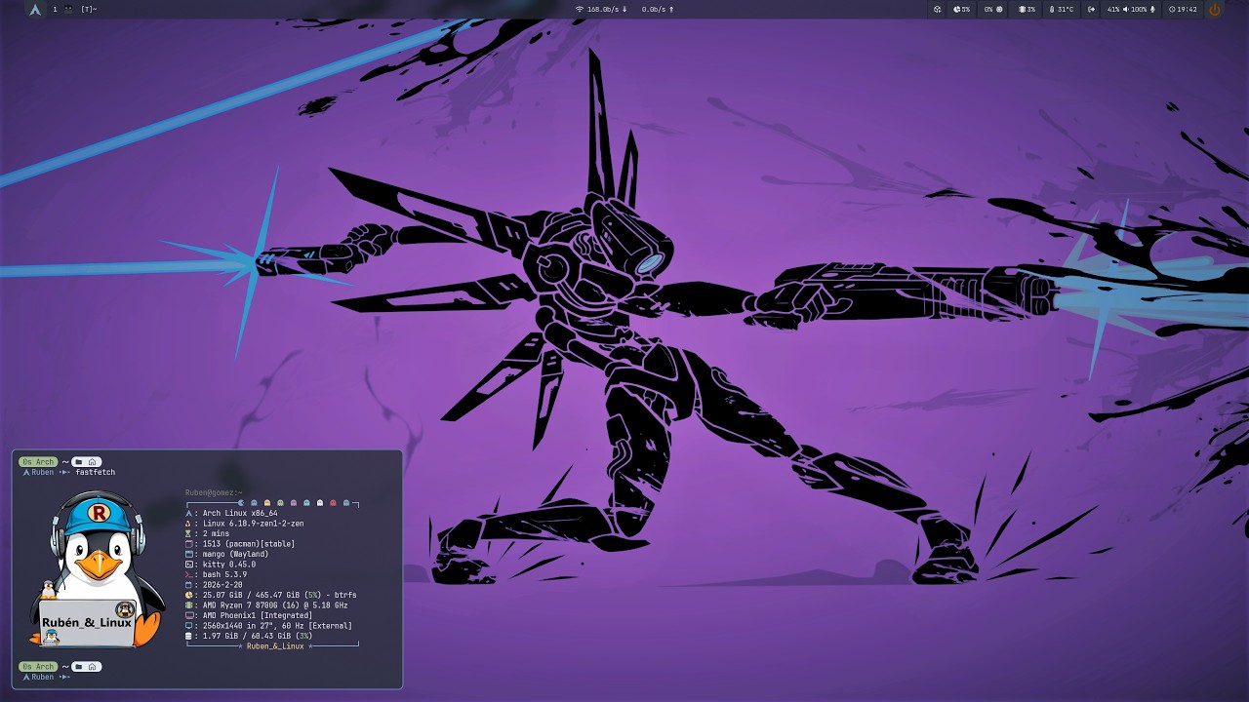This screenshot has height=702, width=1249.
Task: Click the 41% volume value
Action: 1113,9
